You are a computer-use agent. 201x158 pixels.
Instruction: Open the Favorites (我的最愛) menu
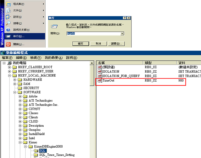pos(54,58)
